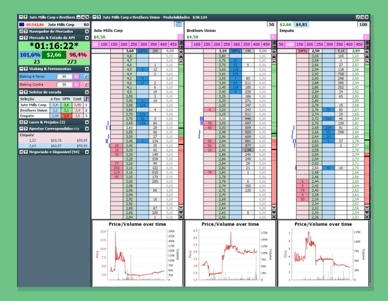
Task: Open help for Seletor de escada panel
Action: 25,92
